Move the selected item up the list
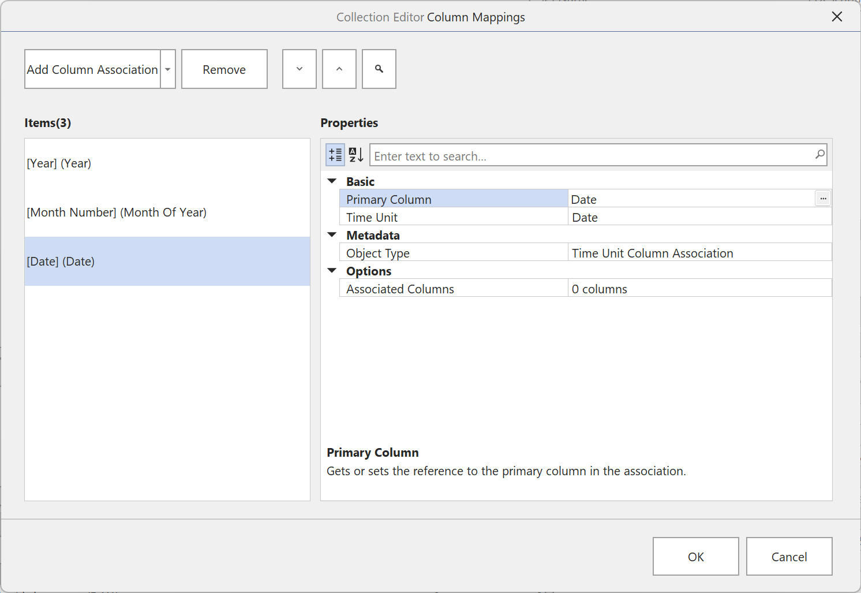This screenshot has height=593, width=861. coord(339,69)
